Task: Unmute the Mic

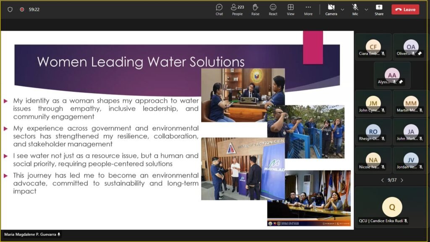Action: click(355, 9)
